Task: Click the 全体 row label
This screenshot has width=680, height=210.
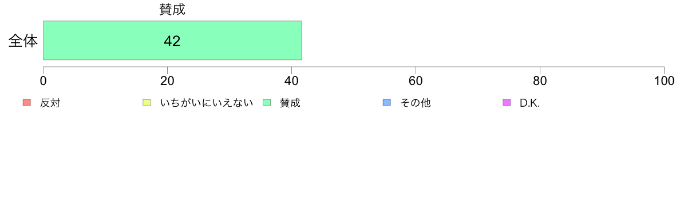Action: [x=23, y=41]
